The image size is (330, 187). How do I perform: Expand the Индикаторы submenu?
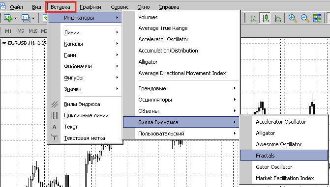pyautogui.click(x=85, y=18)
